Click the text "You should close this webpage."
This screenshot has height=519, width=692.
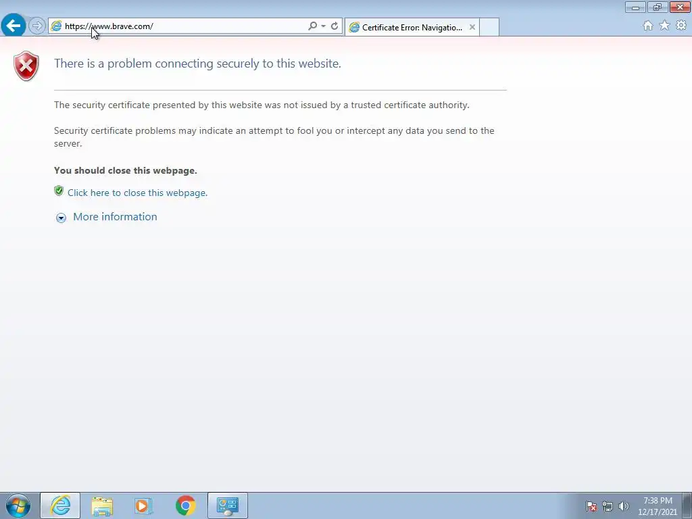(x=125, y=170)
